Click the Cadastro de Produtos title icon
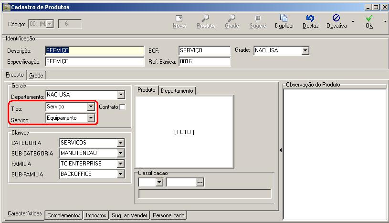The width and height of the screenshot is (389, 223). point(6,7)
